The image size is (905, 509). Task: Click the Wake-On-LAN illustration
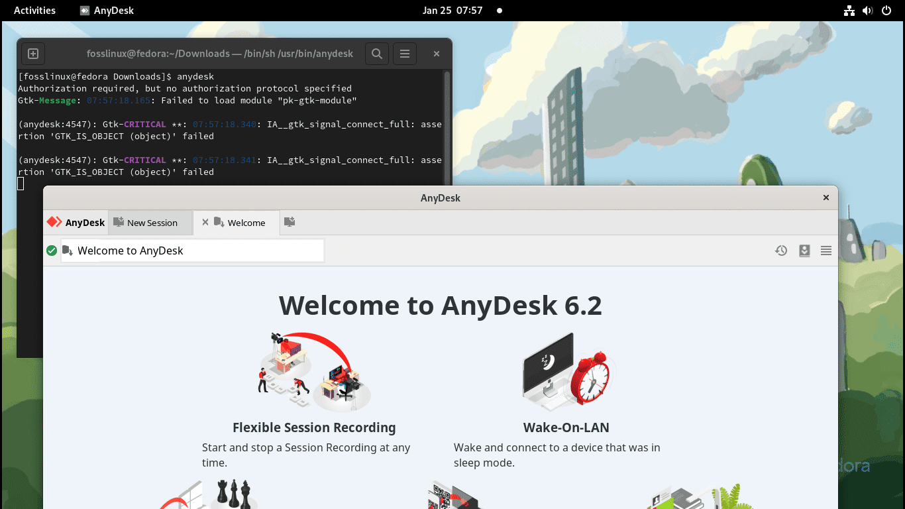tap(566, 371)
